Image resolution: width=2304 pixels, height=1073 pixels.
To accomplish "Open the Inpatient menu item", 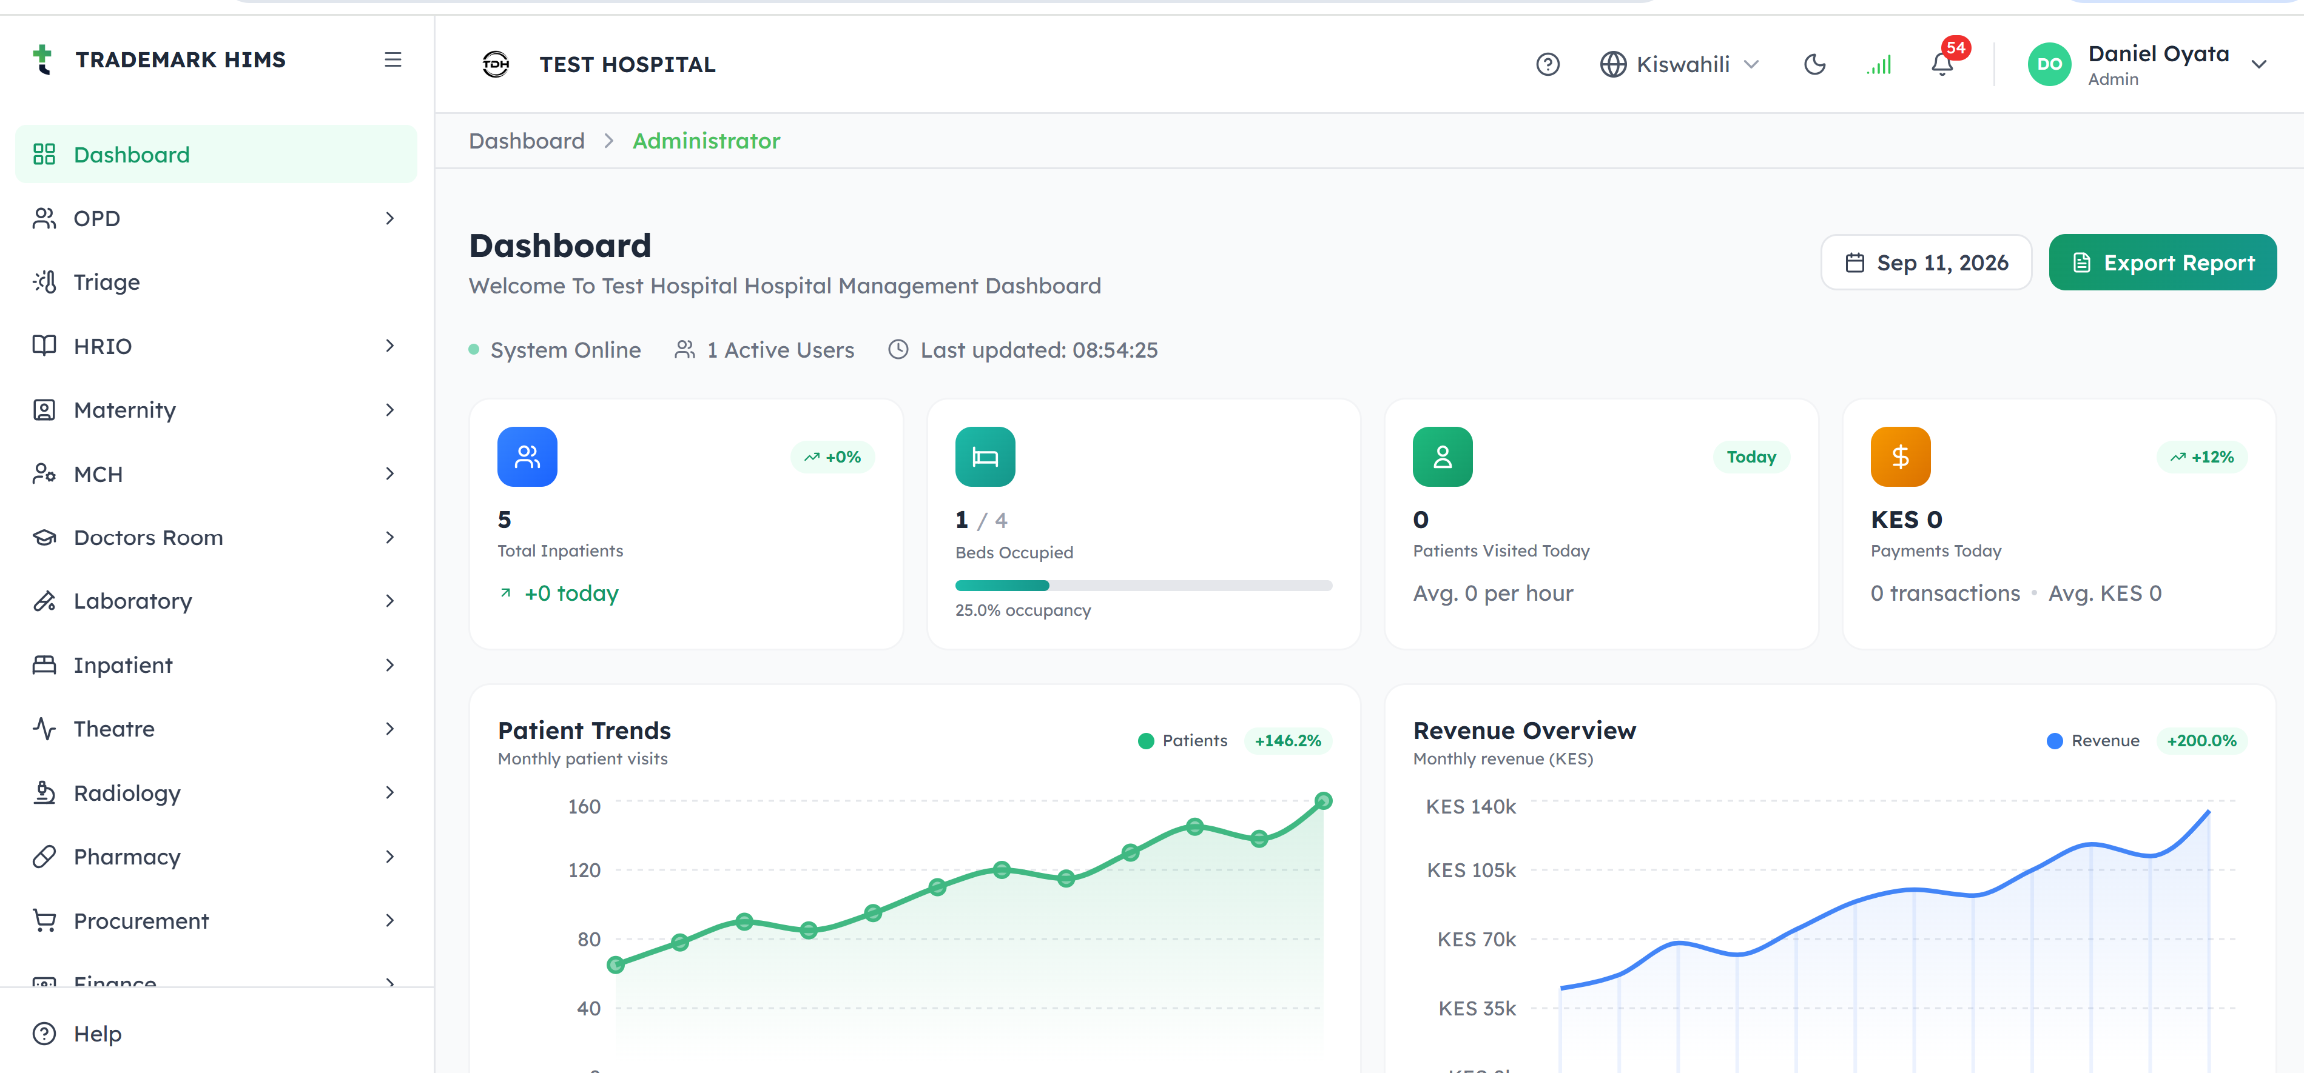I will click(x=217, y=666).
